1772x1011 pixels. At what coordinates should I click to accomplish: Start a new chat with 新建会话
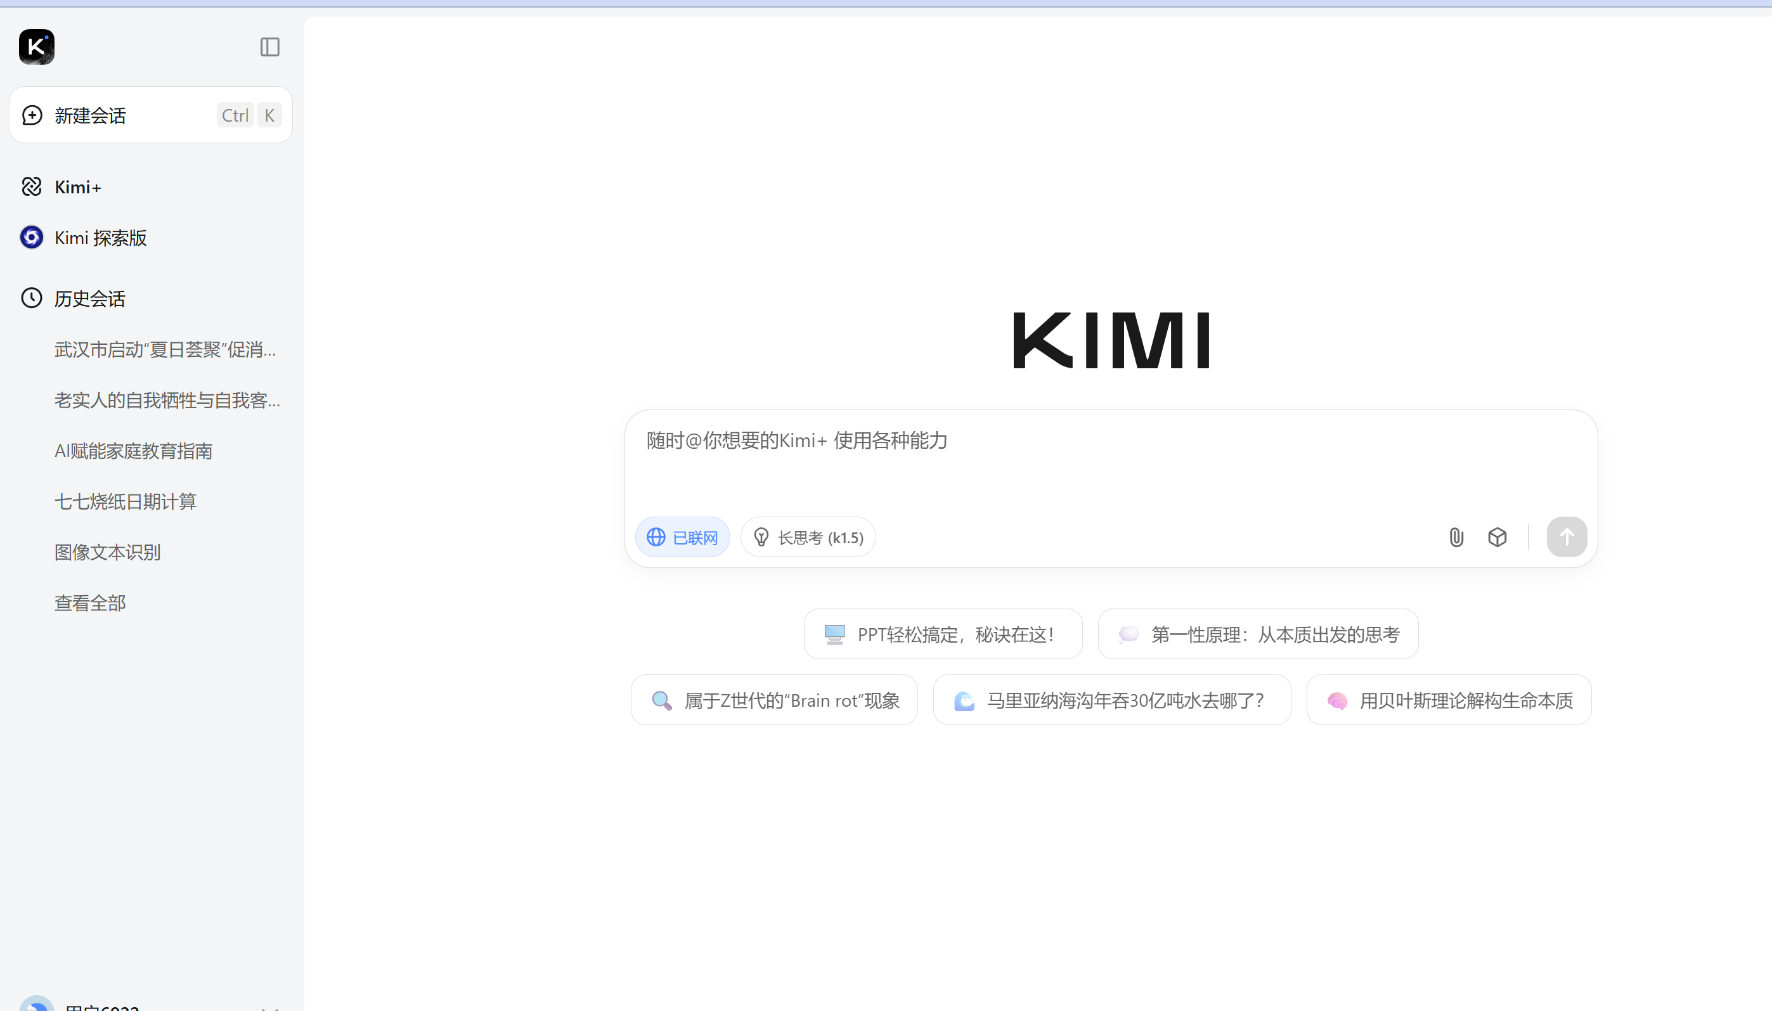click(x=151, y=115)
